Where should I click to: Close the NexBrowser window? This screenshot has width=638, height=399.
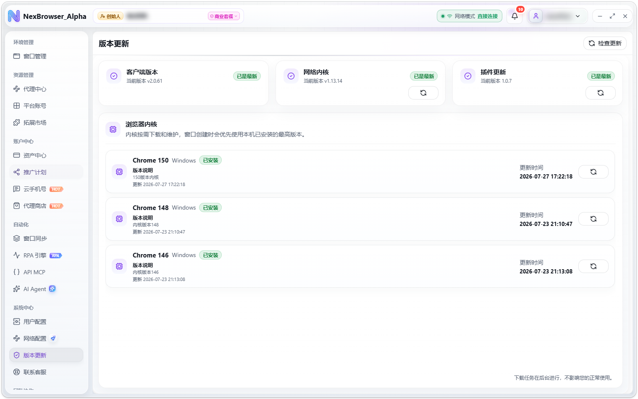625,16
